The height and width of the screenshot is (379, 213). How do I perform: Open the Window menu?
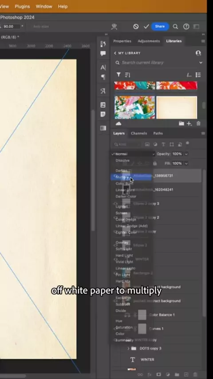point(44,7)
